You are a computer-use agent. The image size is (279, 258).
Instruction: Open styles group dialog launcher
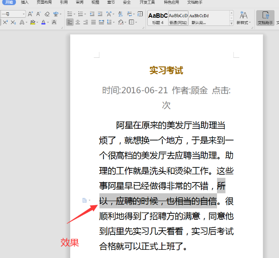[252, 28]
